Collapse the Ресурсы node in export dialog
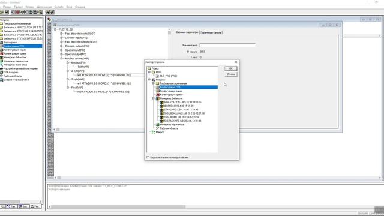This screenshot has width=384, height=216. coord(149,80)
